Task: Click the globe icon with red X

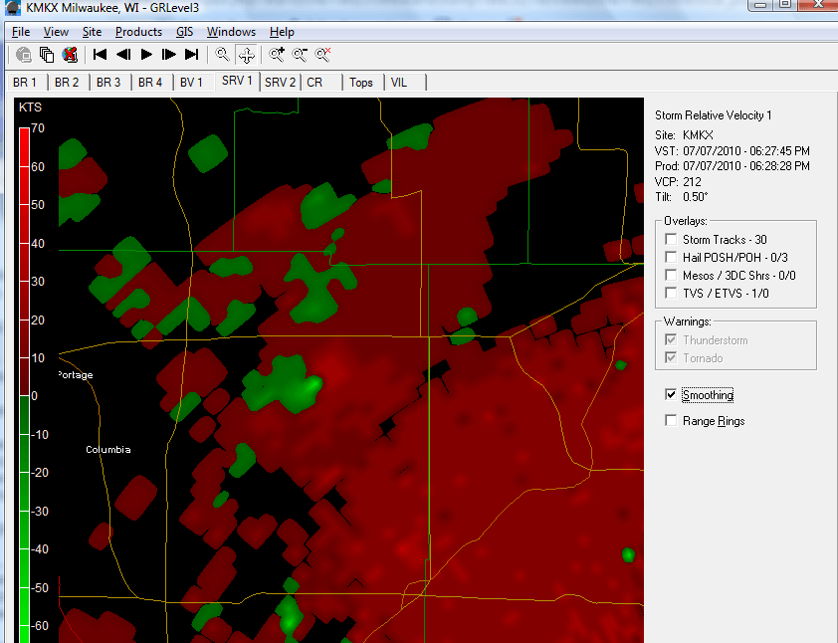Action: pos(70,55)
